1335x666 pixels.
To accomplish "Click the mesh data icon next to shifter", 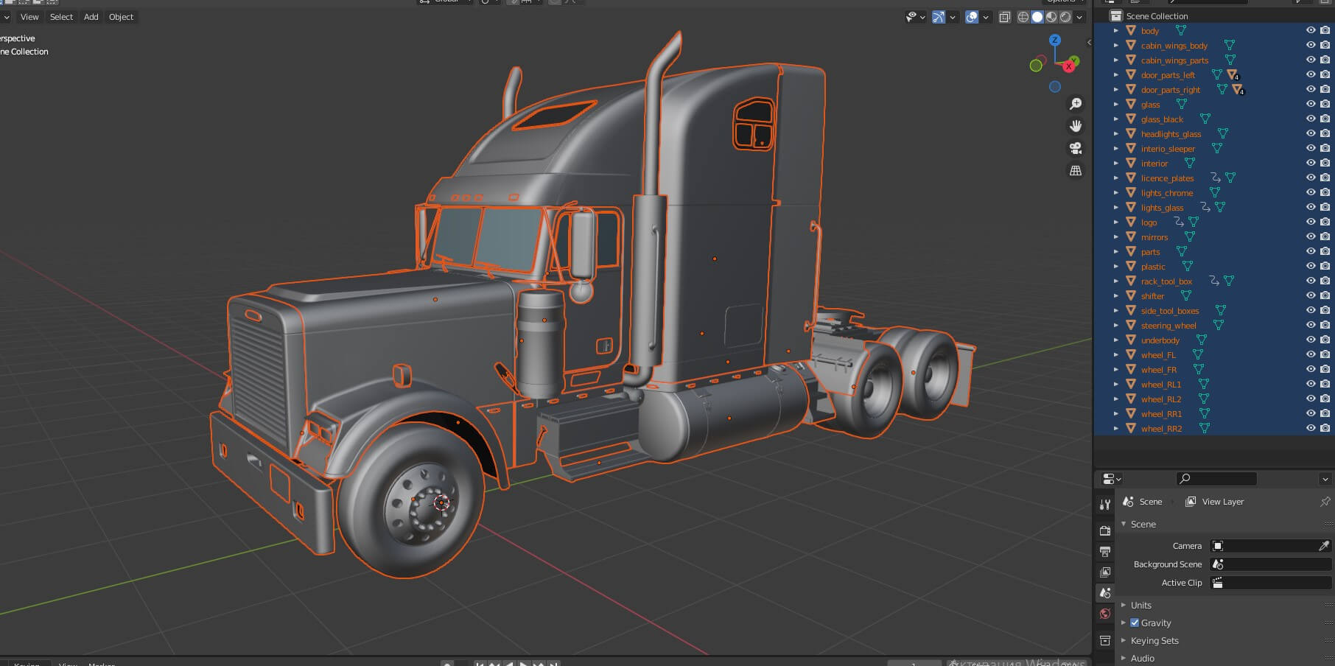I will point(1185,295).
